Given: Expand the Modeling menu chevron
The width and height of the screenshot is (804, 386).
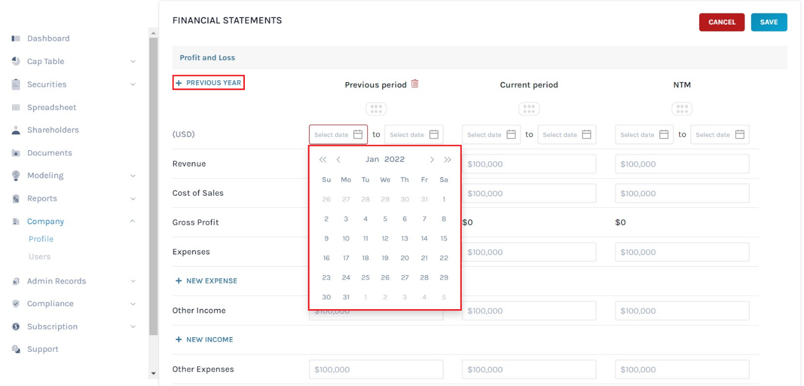Looking at the screenshot, I should 133,175.
